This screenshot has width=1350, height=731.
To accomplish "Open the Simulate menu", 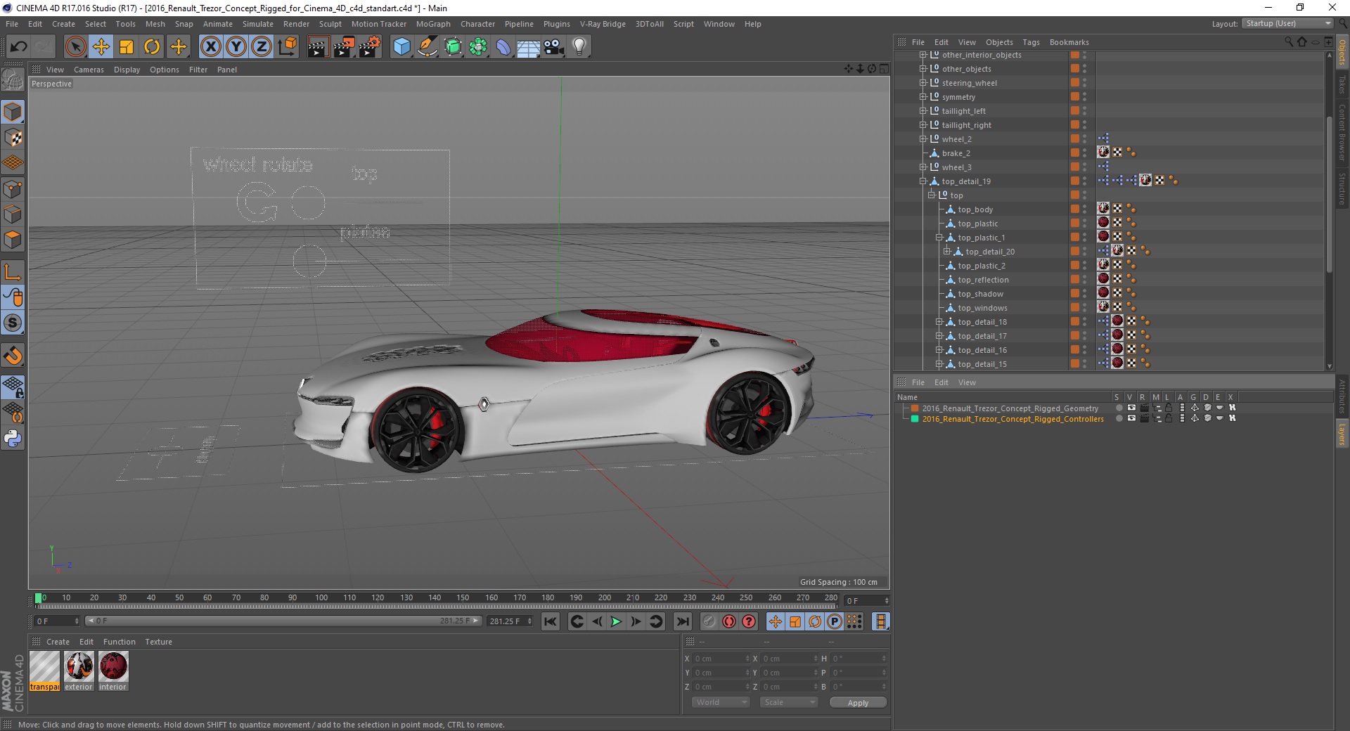I will tap(258, 24).
